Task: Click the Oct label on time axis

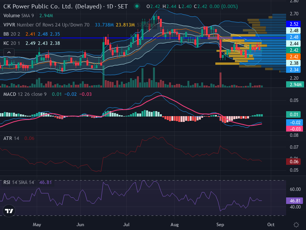Action: (271, 225)
